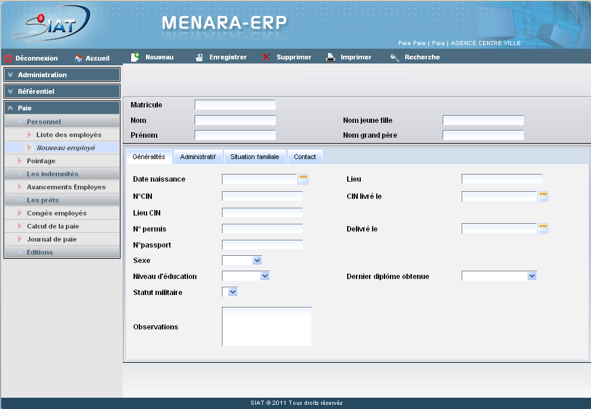Expand the Référentiel section chevron
This screenshot has width=591, height=409.
[10, 91]
